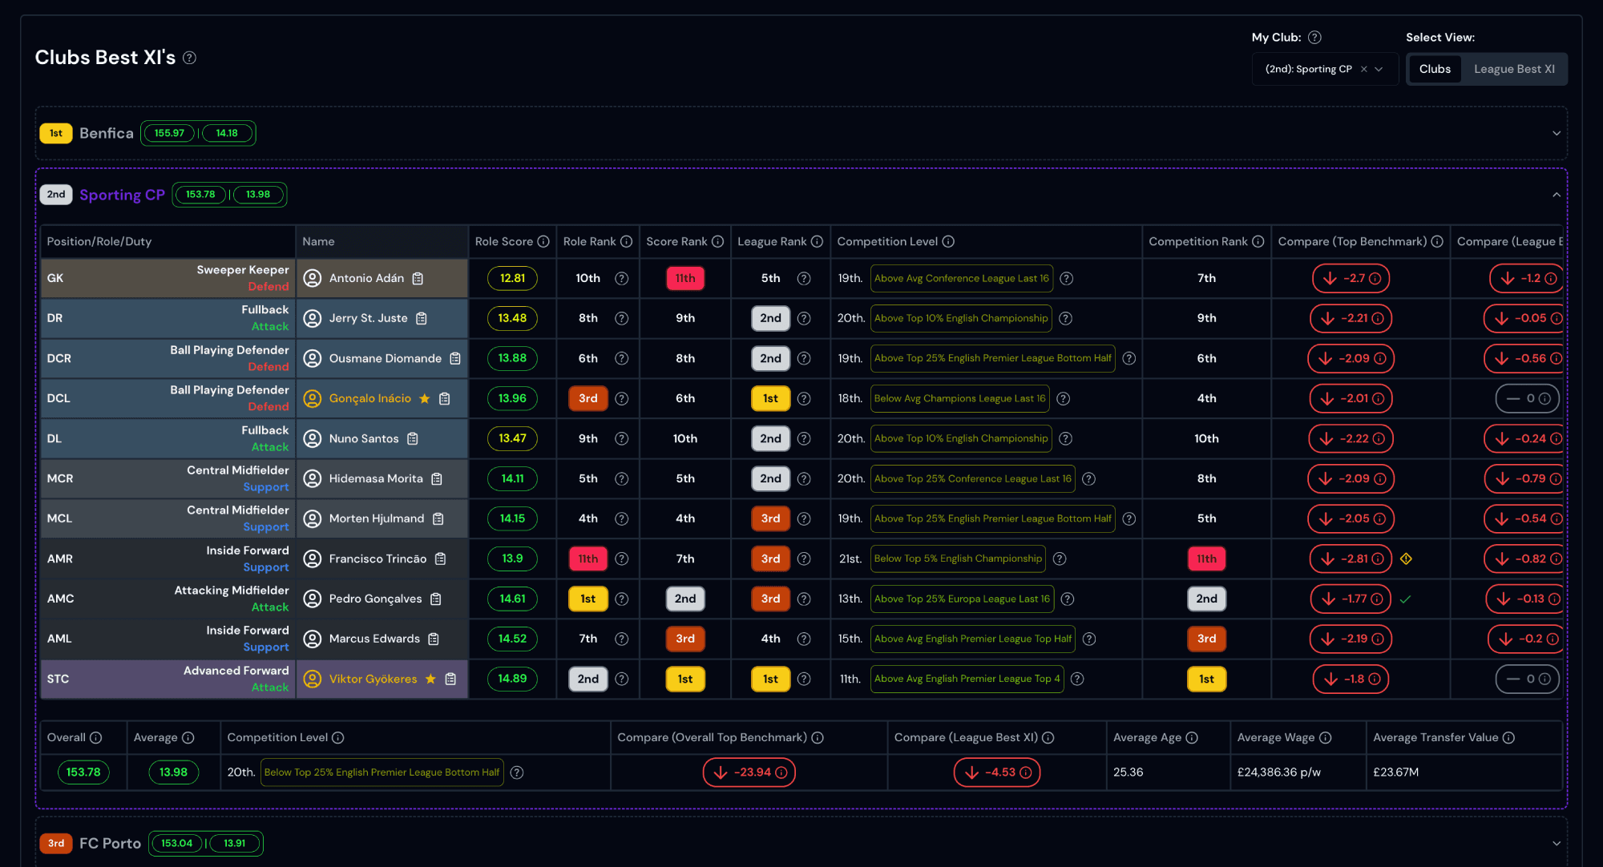The height and width of the screenshot is (867, 1603).
Task: Click league rank help icon in Viktor Gyökeres row
Action: coord(804,679)
